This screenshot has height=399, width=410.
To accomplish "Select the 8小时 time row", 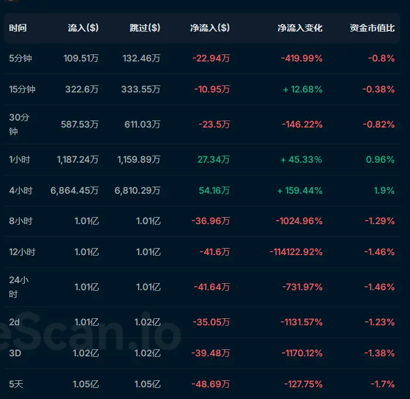I will [x=202, y=221].
